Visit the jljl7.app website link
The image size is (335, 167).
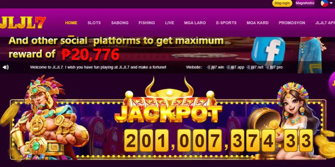235,67
